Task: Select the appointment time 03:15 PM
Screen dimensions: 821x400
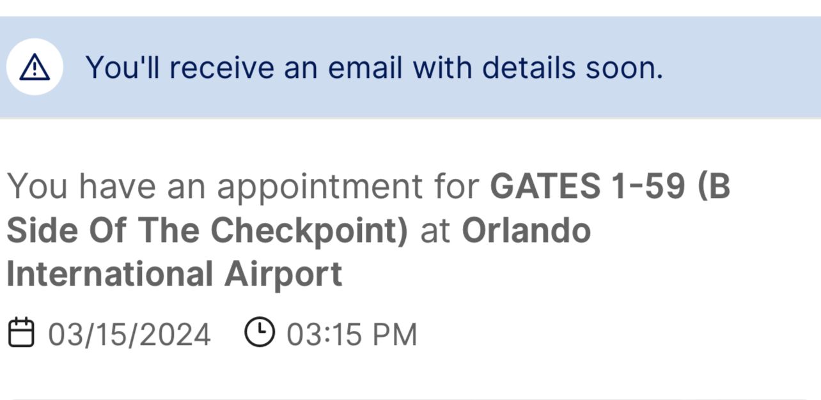Action: coord(351,335)
